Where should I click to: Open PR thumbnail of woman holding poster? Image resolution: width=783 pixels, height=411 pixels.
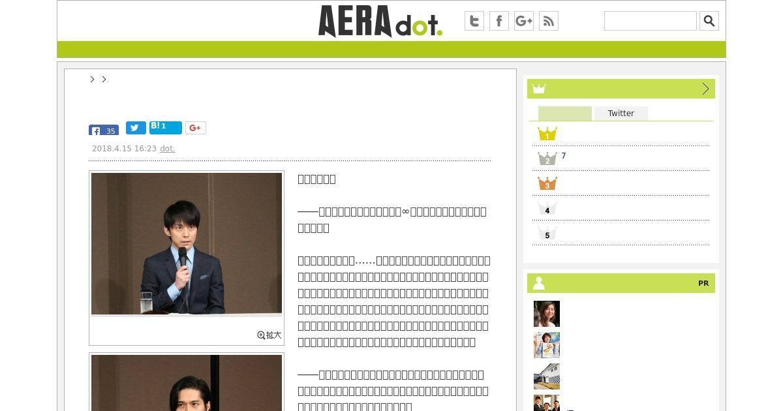point(547,345)
